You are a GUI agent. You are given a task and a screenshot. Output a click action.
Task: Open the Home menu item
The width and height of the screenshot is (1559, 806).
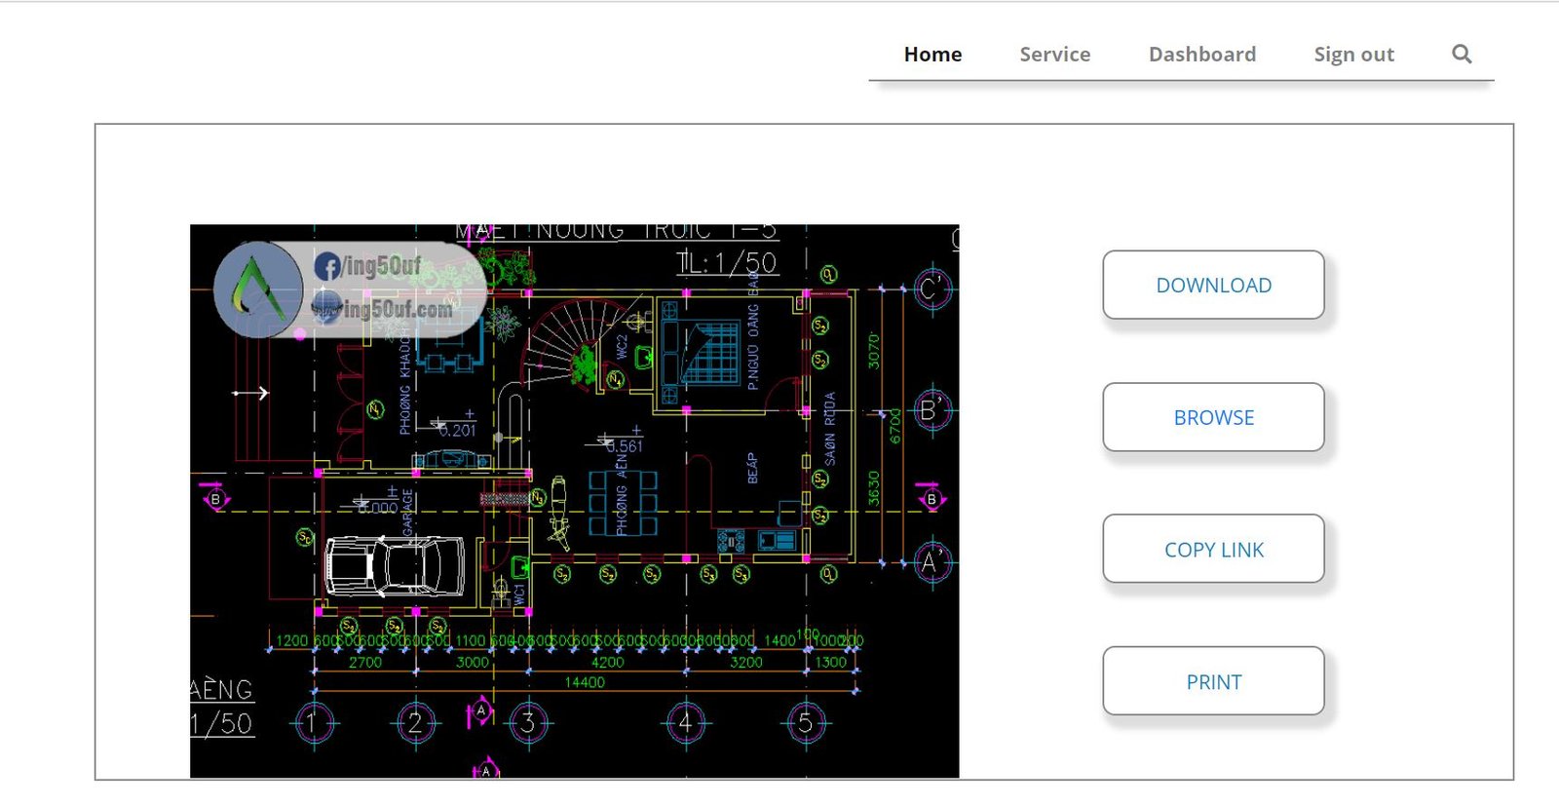click(x=932, y=55)
